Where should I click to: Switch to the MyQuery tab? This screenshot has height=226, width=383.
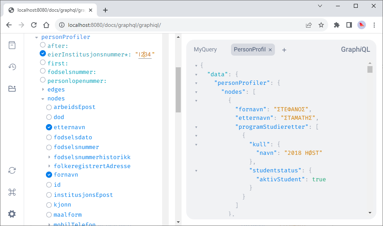[205, 49]
